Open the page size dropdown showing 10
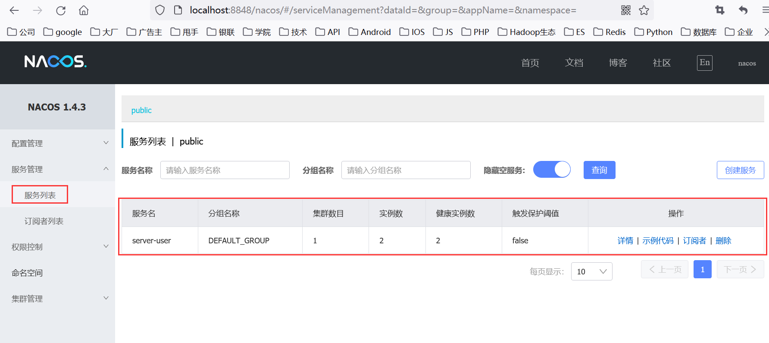The width and height of the screenshot is (769, 343). pos(591,271)
